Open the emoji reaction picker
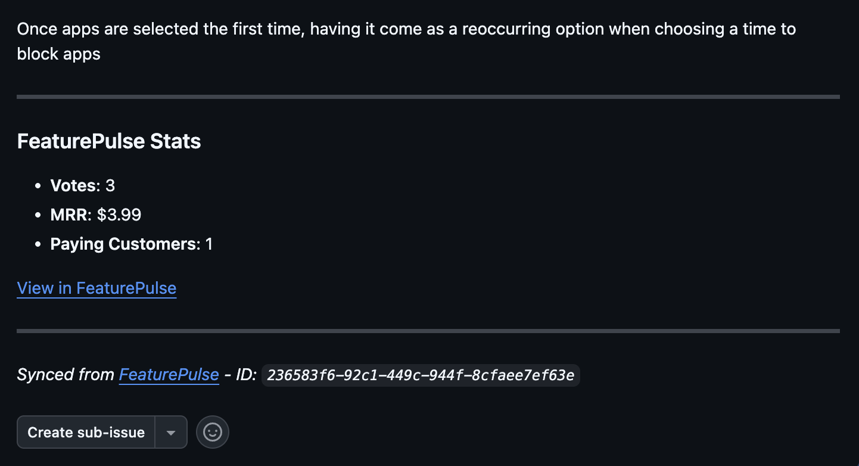This screenshot has width=859, height=466. pos(213,432)
